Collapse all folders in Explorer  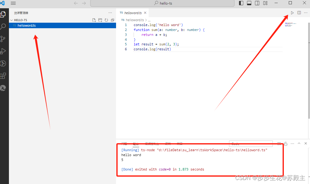tap(112, 20)
